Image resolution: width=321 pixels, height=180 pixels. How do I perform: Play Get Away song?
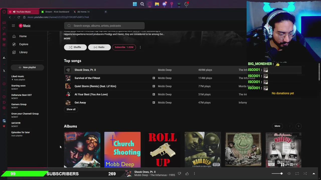click(x=80, y=102)
